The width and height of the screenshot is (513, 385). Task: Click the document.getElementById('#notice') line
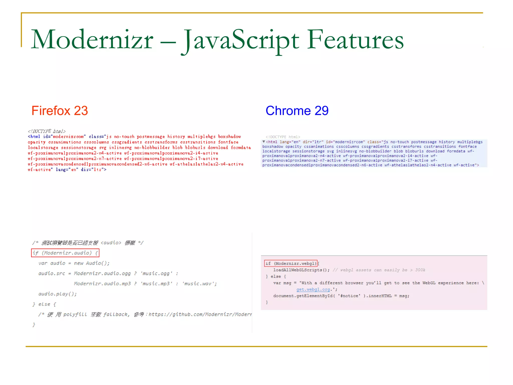(x=341, y=296)
